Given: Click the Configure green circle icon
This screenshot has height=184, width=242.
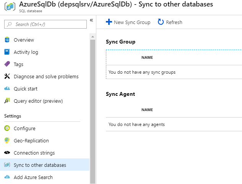Looking at the screenshot, I should pos(7,128).
